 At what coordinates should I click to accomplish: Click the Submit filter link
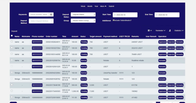(111, 6)
